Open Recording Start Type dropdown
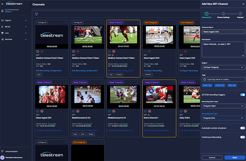The width and height of the screenshot is (246, 161). [x=223, y=106]
